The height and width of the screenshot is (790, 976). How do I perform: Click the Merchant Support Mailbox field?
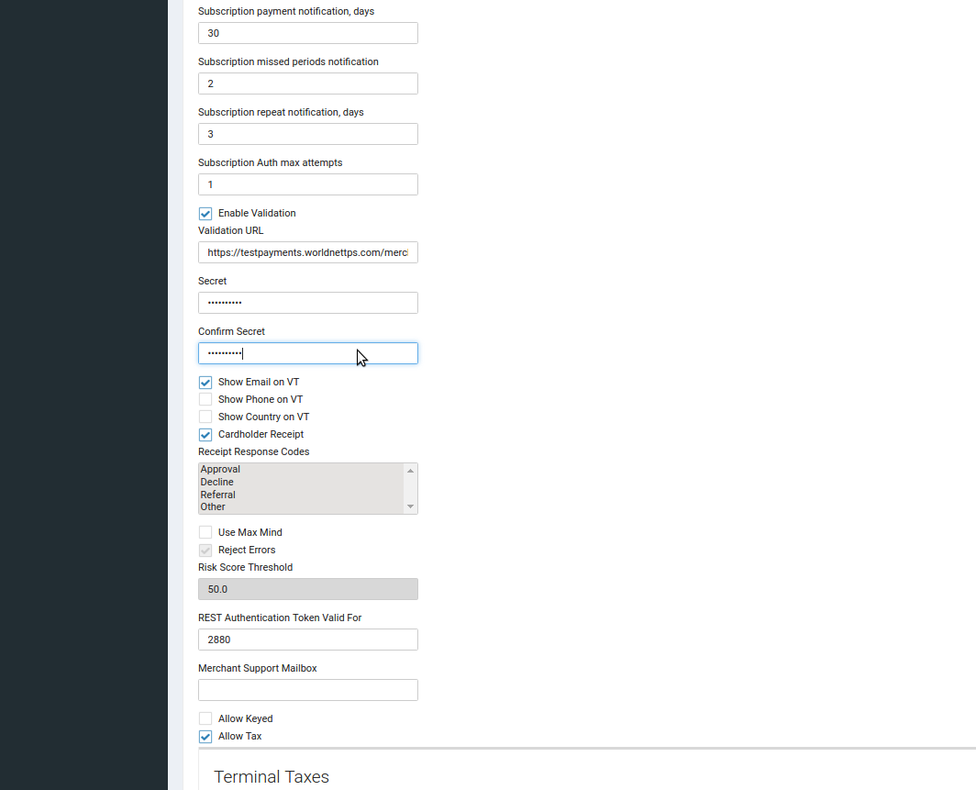click(x=307, y=690)
